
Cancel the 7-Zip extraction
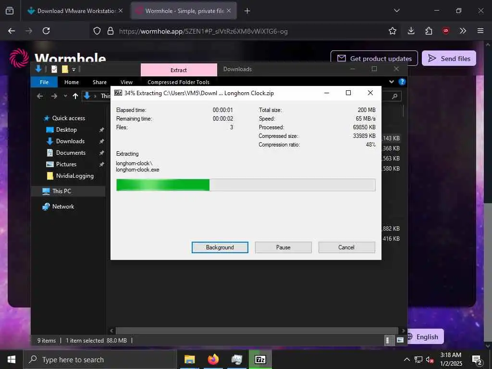[346, 247]
